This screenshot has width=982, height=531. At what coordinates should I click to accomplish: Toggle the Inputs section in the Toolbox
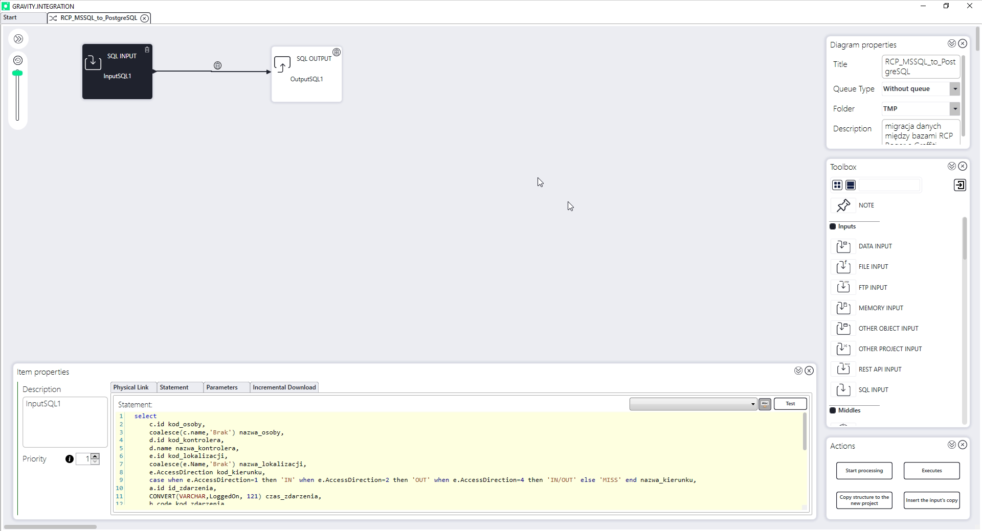pos(833,226)
